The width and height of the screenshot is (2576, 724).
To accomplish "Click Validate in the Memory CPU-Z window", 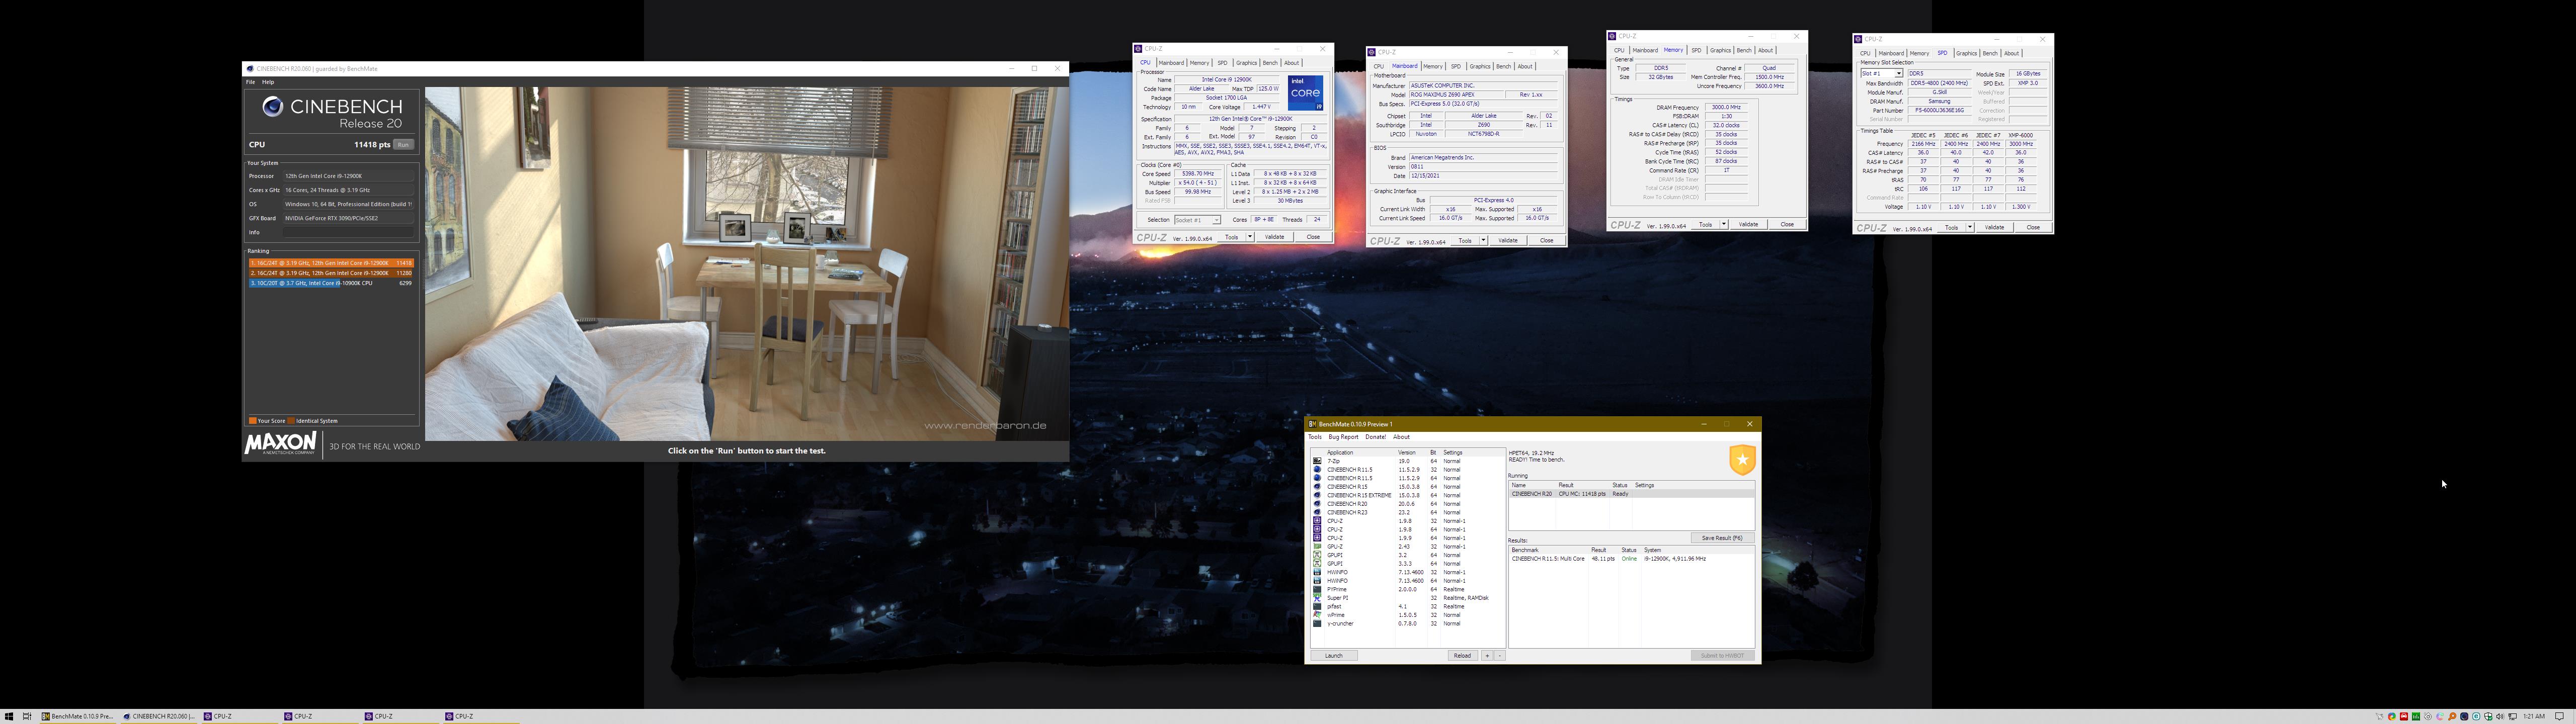I will point(1748,225).
